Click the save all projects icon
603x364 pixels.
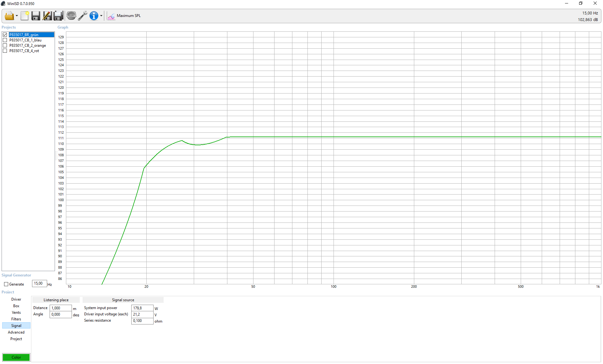[x=58, y=16]
